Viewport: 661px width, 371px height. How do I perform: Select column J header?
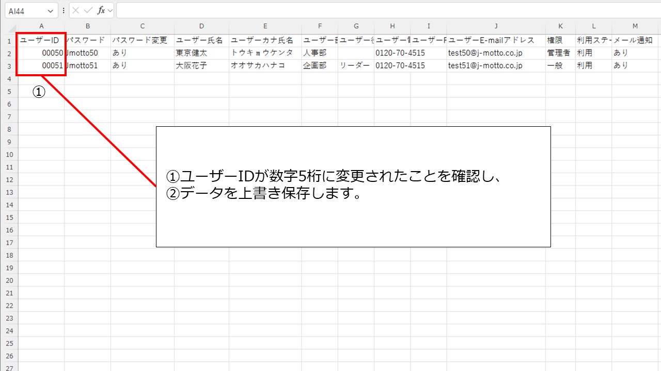pos(496,26)
